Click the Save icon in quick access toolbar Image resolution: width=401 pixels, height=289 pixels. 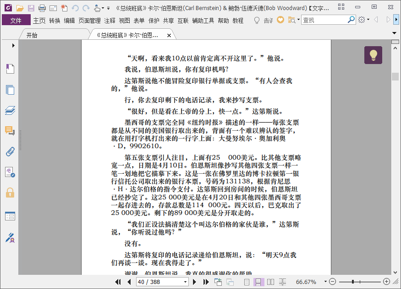31,8
